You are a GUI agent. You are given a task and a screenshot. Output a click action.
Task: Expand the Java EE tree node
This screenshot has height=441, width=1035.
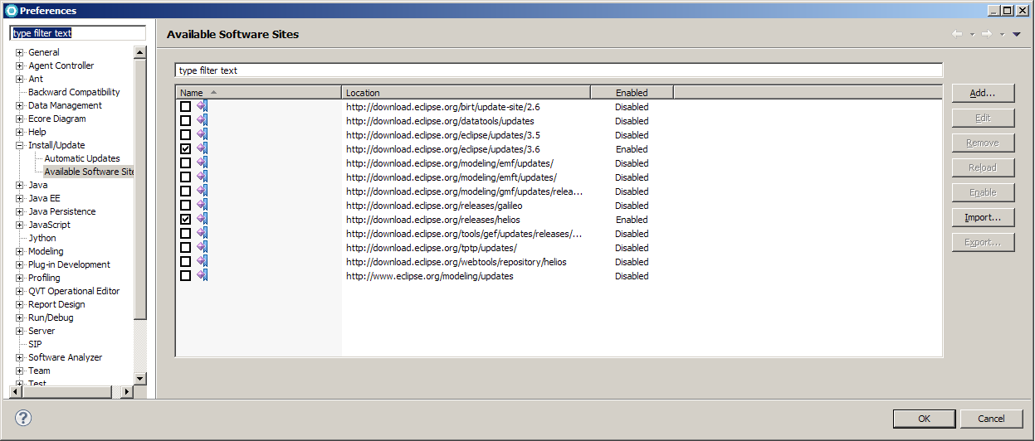tap(20, 198)
